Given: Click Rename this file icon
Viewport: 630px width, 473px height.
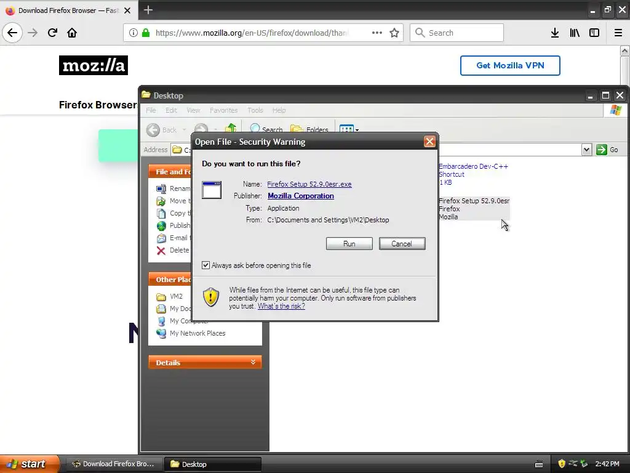Looking at the screenshot, I should pos(161,188).
